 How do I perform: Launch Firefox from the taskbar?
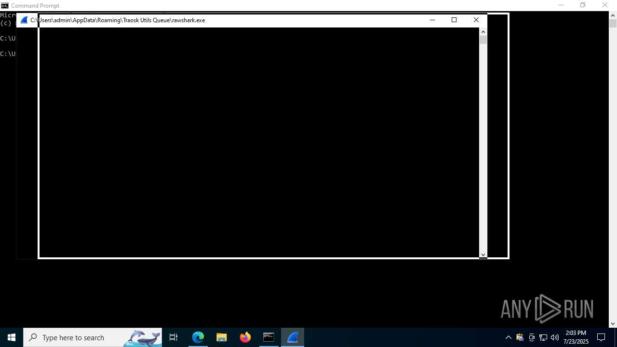(245, 337)
